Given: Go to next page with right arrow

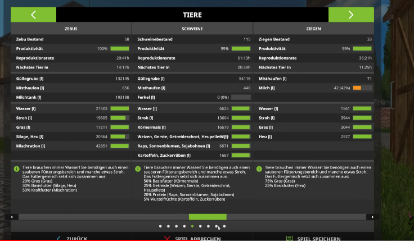Looking at the screenshot, I should (x=351, y=15).
